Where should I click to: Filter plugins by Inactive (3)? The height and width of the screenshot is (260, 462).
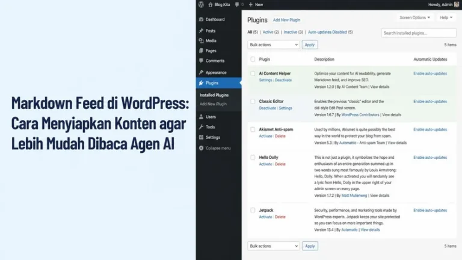point(293,32)
